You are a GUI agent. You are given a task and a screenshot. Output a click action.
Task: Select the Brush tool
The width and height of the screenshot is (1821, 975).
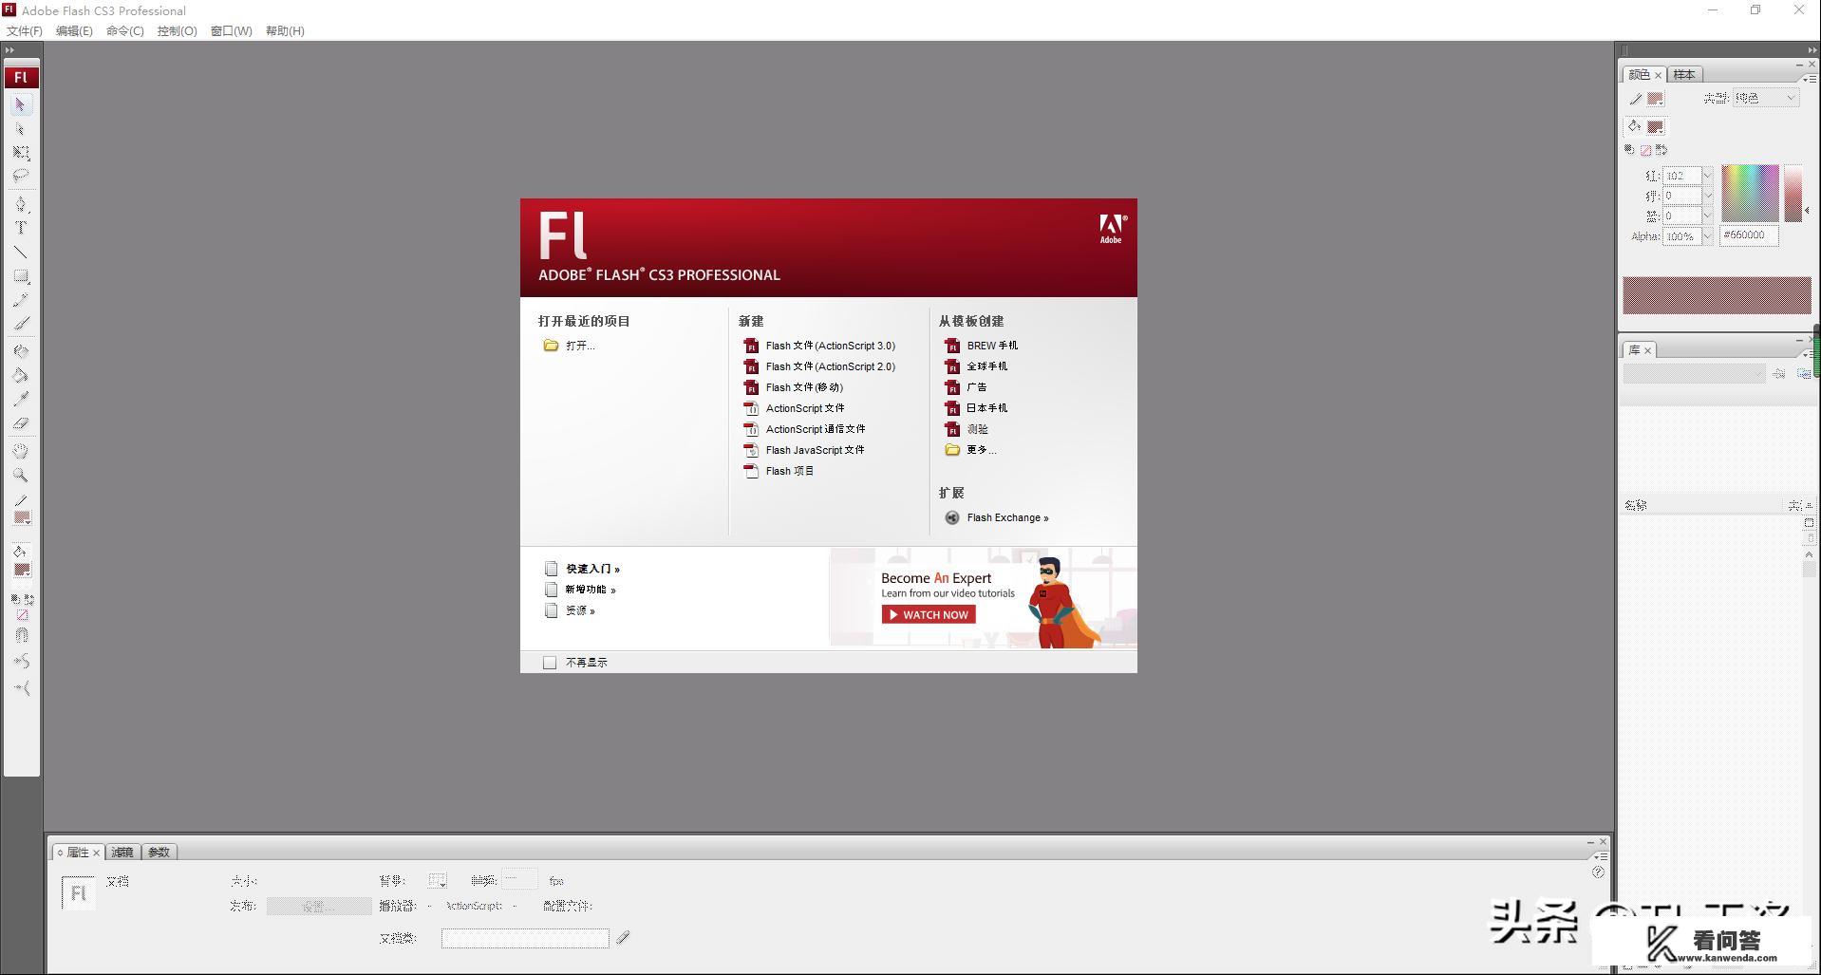20,324
